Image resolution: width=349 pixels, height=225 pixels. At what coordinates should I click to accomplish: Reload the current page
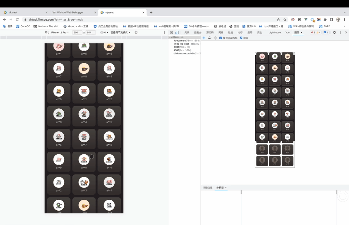(x=17, y=20)
